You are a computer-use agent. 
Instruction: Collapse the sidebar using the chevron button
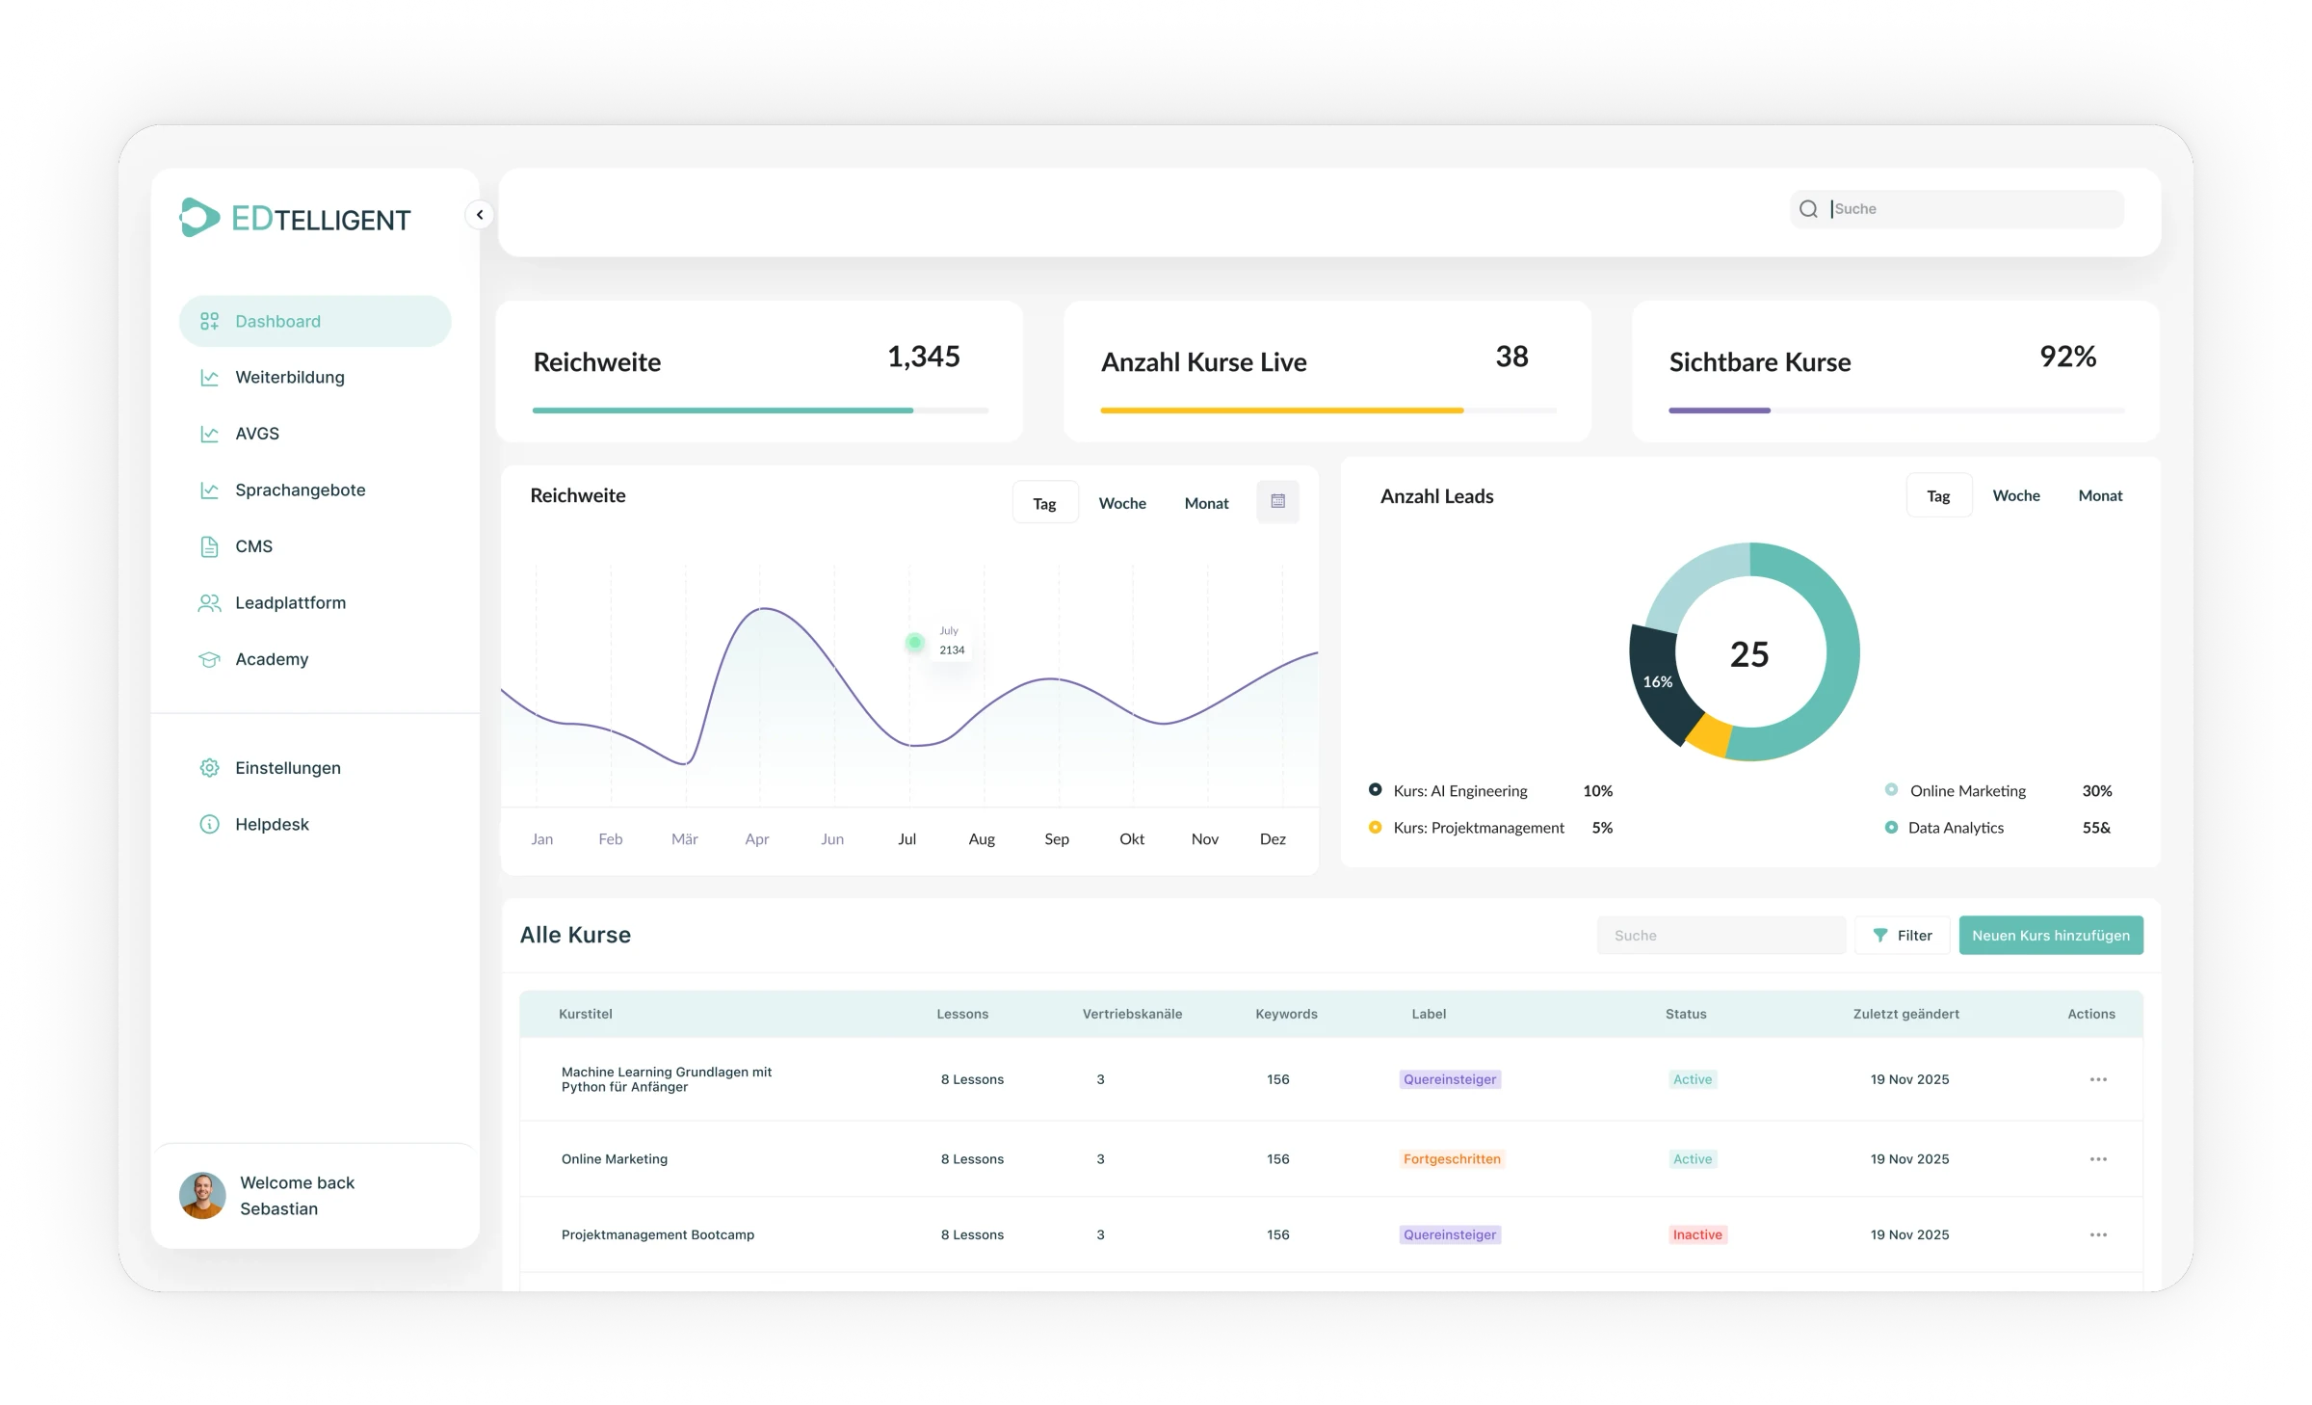click(479, 214)
